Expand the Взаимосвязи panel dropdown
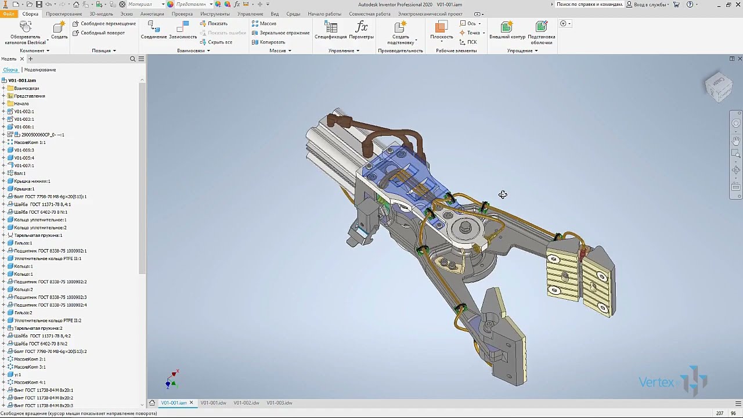Image resolution: width=743 pixels, height=418 pixels. coord(194,51)
